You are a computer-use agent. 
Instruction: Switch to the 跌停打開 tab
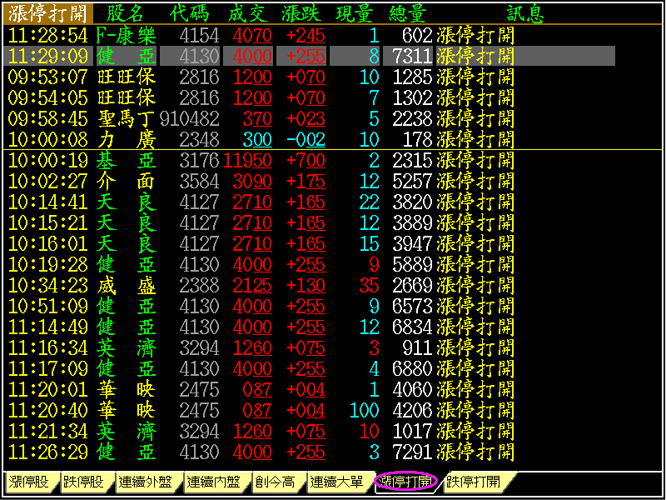tap(474, 482)
